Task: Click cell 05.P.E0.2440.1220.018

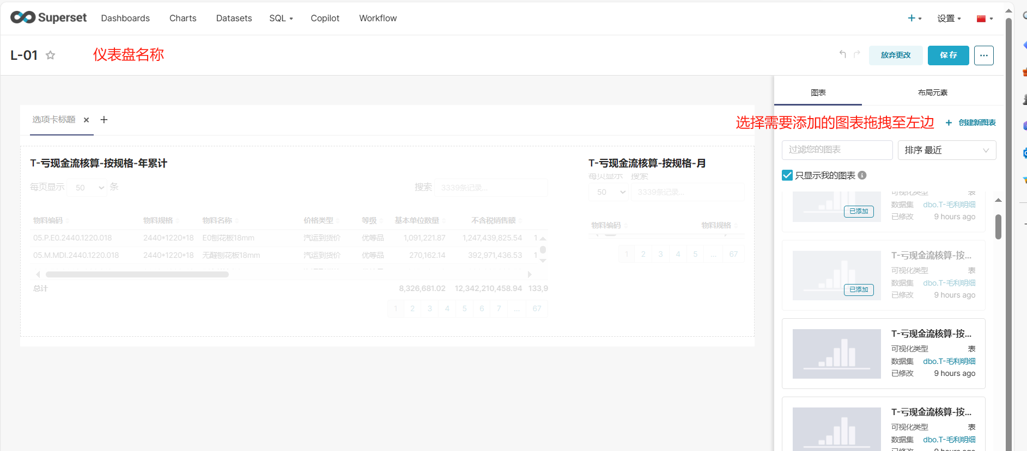Action: (72, 238)
